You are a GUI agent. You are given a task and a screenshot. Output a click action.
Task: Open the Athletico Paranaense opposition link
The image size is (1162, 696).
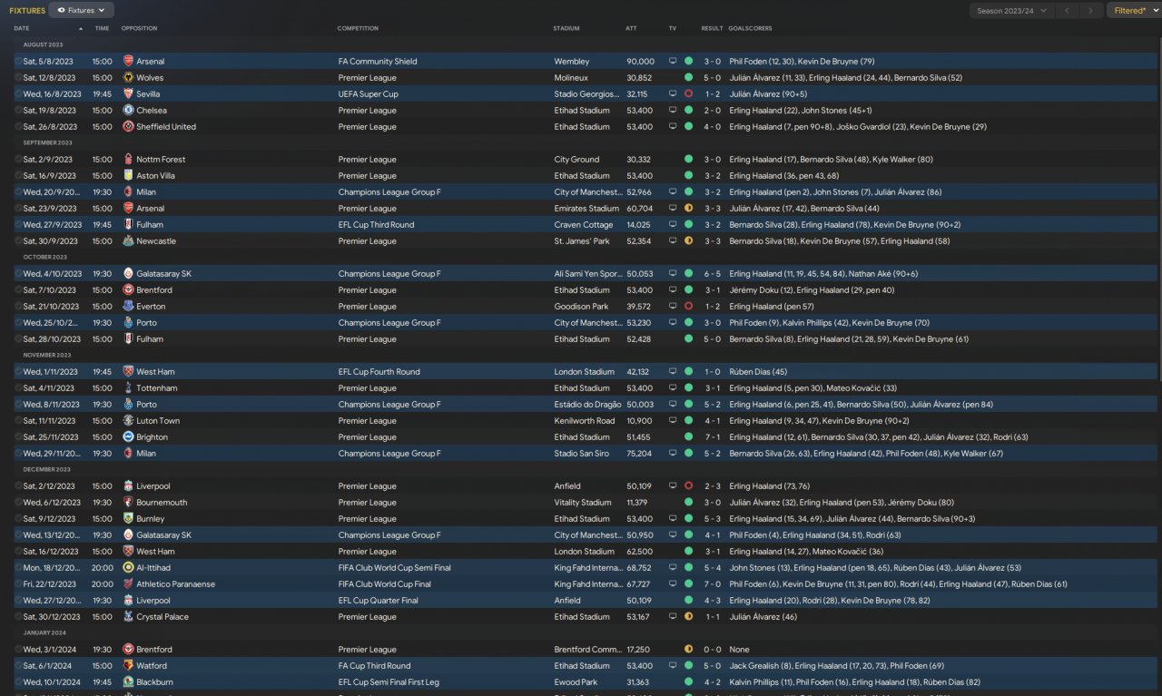click(x=176, y=584)
